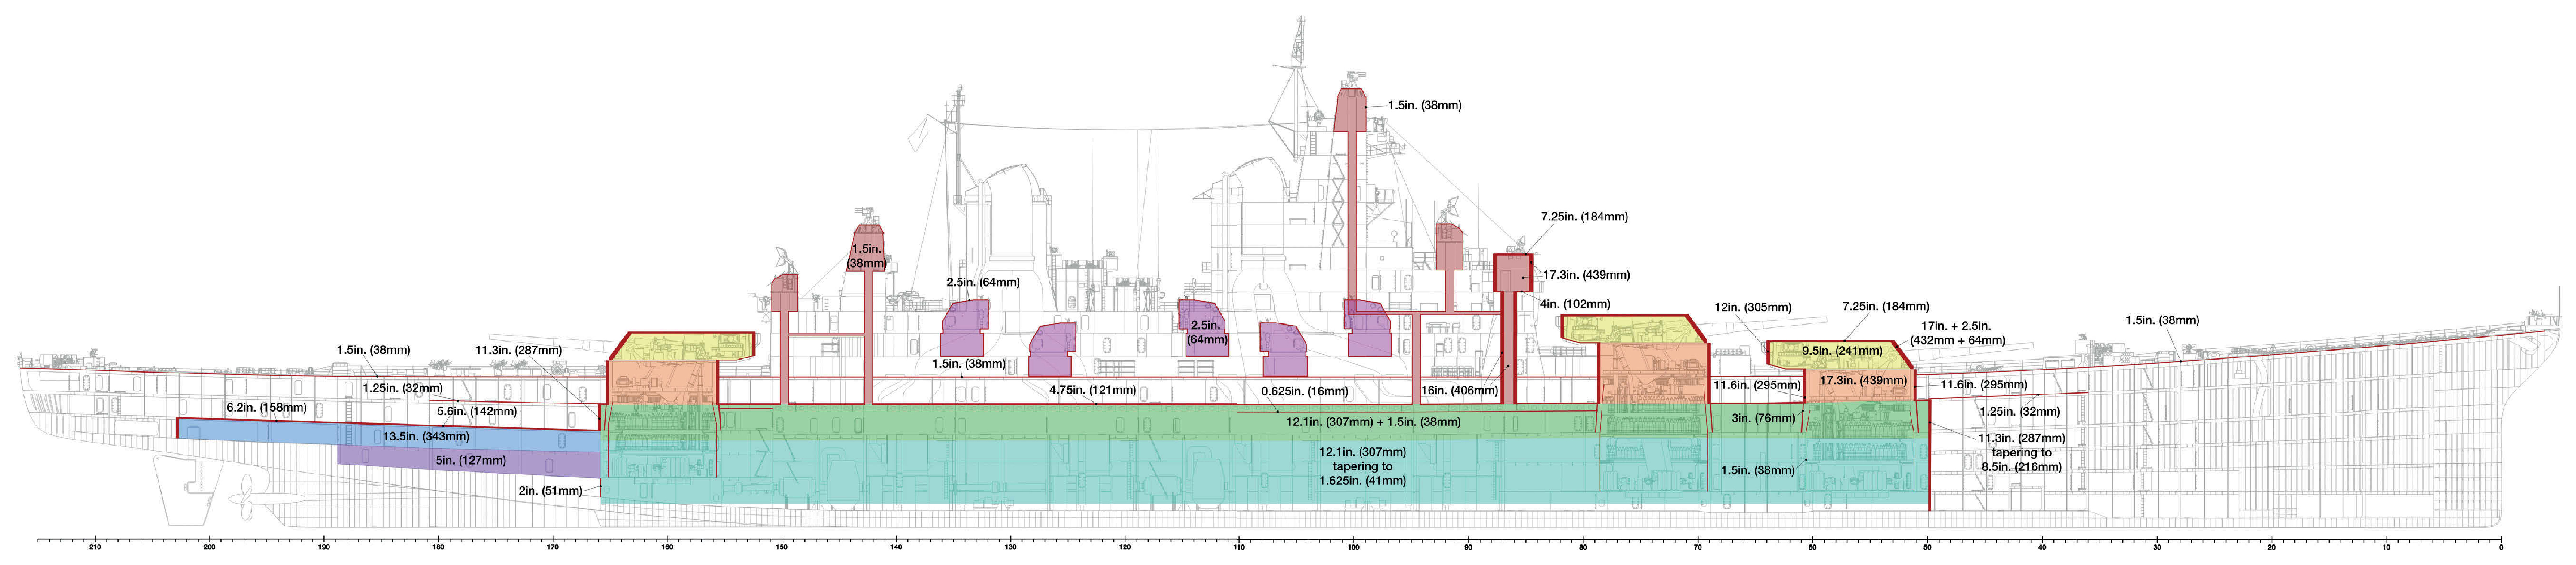Click the 1.5in. (38mm) label on aft tower
Viewport: 2576px width, 565px height.
point(866,257)
